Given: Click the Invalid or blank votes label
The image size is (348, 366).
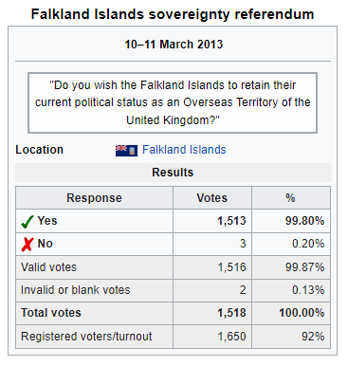Looking at the screenshot, I should [x=76, y=290].
